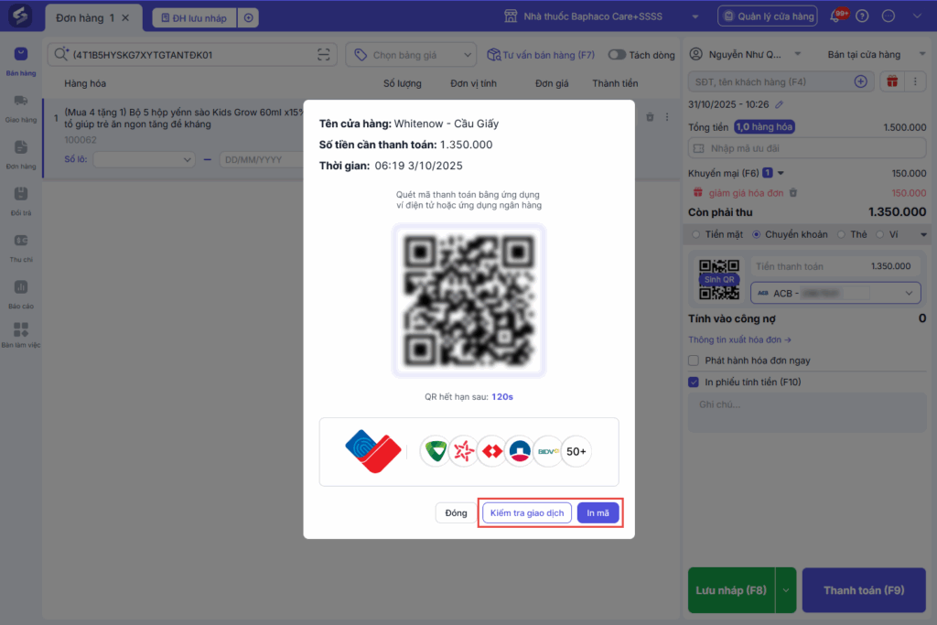Open Tư vấn bán hàng (F7)
The height and width of the screenshot is (625, 937).
pos(541,54)
